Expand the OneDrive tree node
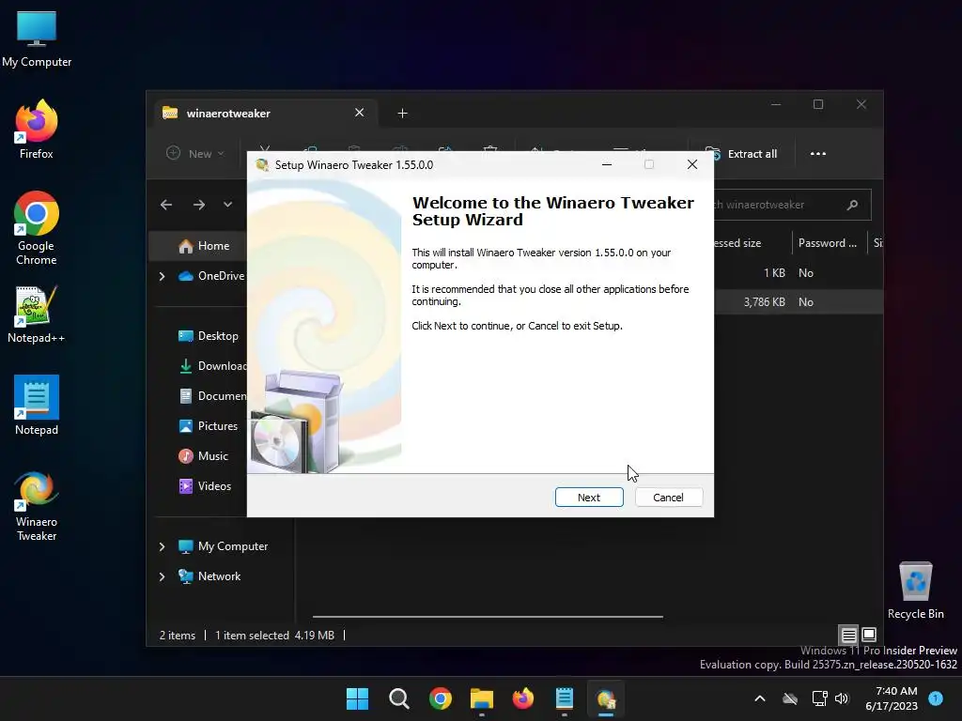 tap(162, 277)
